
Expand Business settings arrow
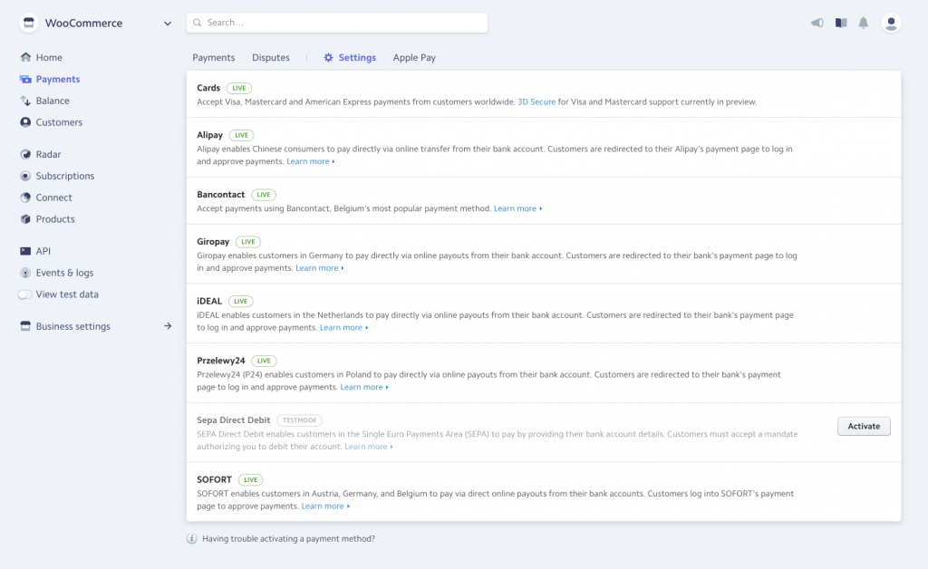(168, 326)
